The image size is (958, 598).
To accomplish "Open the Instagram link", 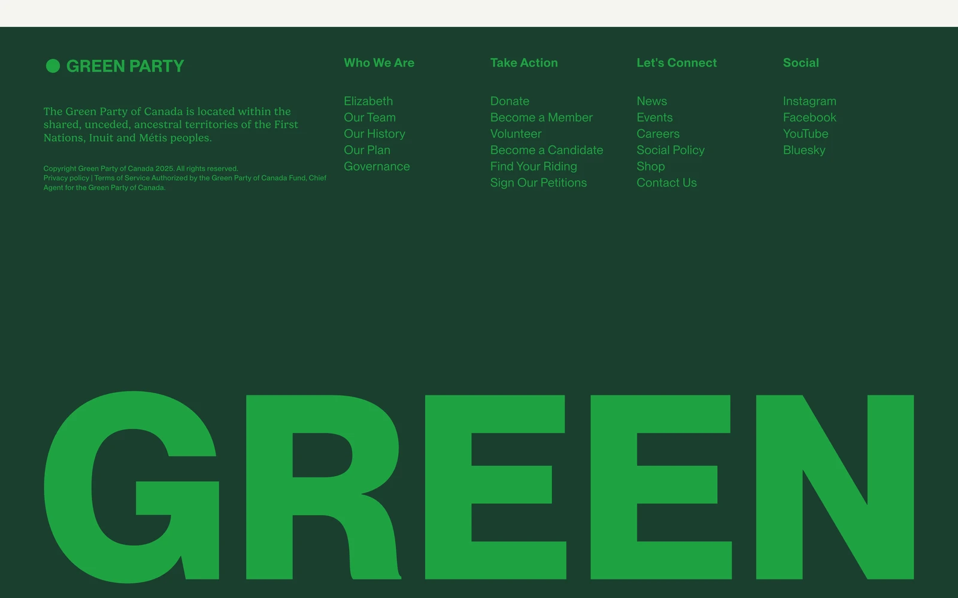I will (810, 101).
